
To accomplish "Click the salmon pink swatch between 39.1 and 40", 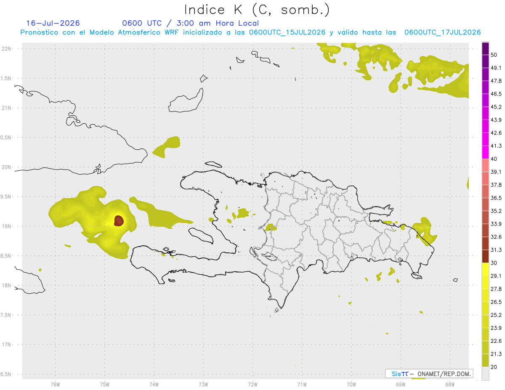I will pyautogui.click(x=485, y=165).
